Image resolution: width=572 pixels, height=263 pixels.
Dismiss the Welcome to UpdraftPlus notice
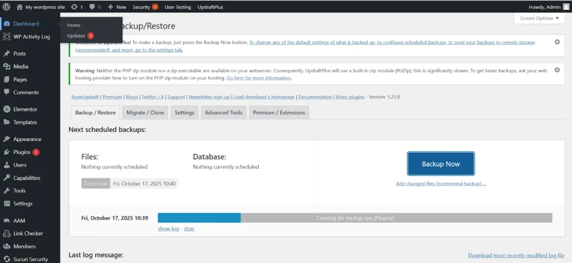click(x=557, y=42)
